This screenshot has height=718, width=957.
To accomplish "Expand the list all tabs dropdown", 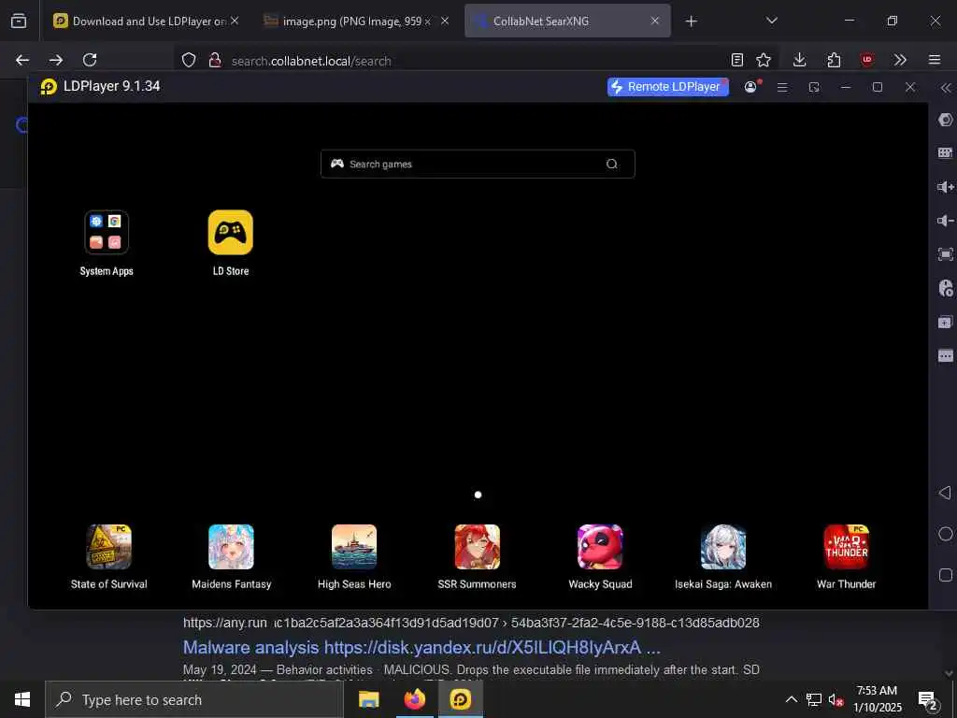I will [771, 21].
